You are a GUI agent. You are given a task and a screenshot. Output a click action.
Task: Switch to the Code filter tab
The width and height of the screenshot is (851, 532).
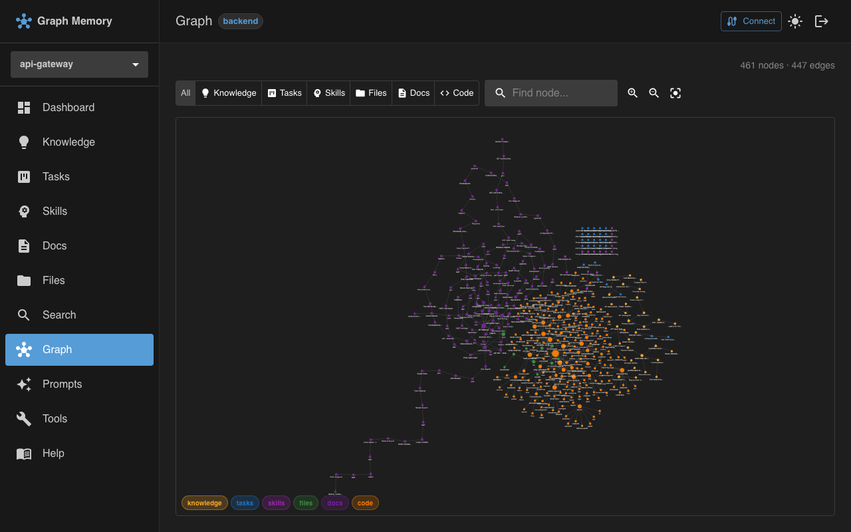click(x=457, y=92)
